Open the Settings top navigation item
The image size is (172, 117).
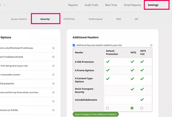click(x=153, y=5)
